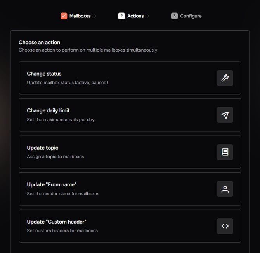Select Update "From name" action title
Screen dimensions: 260x253
tap(52, 185)
